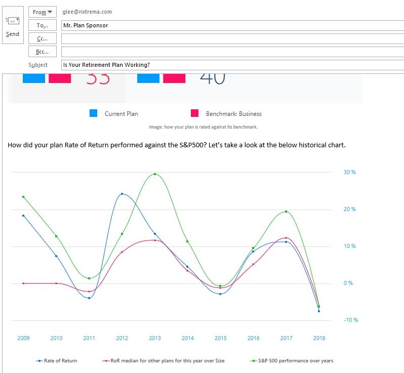Click the green S&P 500 peak point at 2013

tap(155, 174)
